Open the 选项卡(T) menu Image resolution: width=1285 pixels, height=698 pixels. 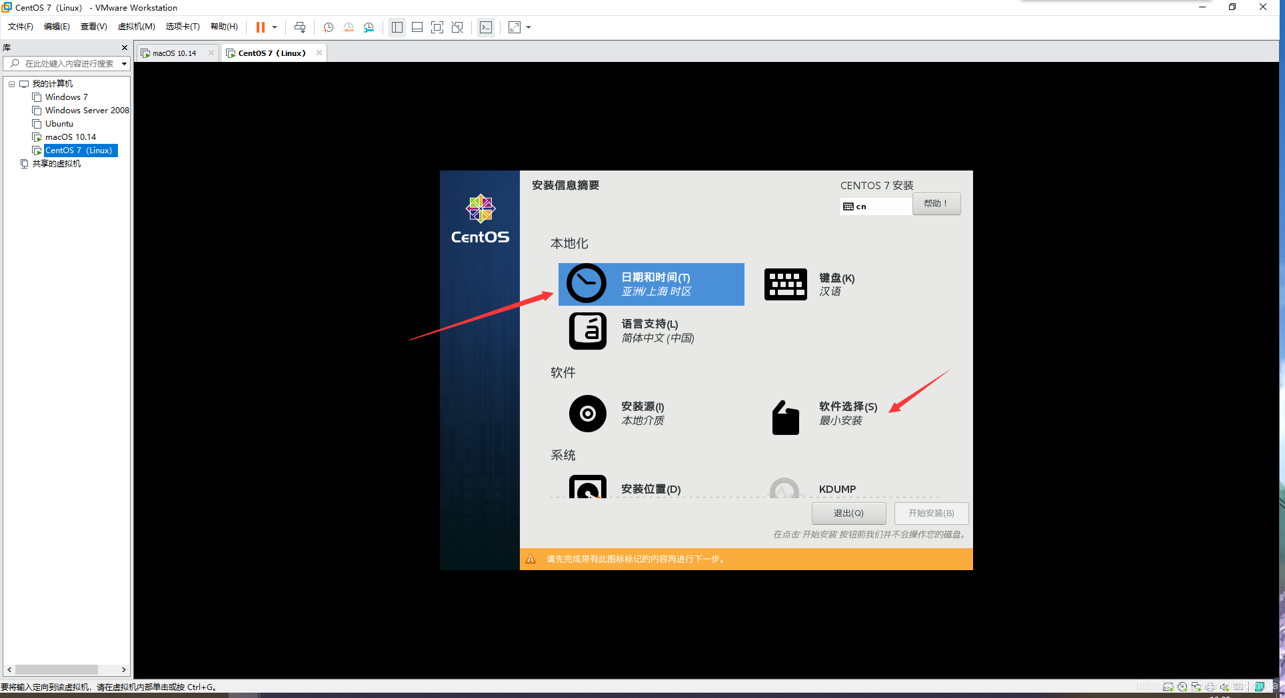(x=183, y=27)
